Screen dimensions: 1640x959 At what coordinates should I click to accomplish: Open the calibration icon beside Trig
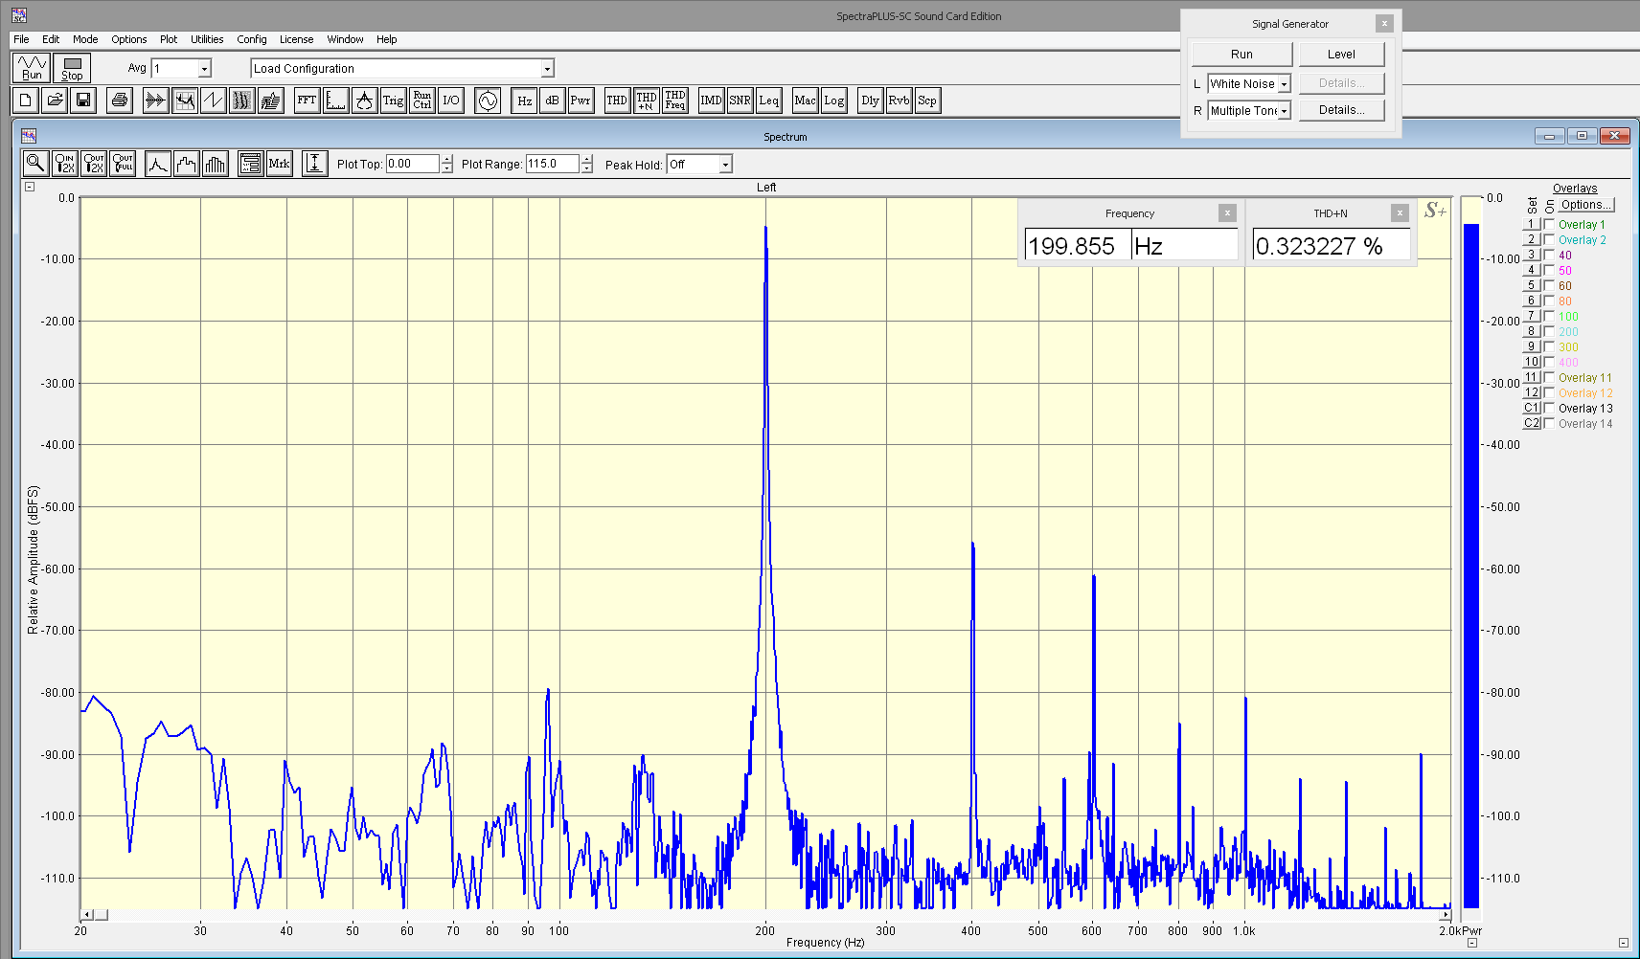pos(364,100)
